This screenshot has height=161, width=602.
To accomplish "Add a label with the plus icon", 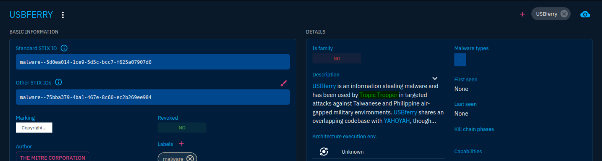I will (x=181, y=144).
